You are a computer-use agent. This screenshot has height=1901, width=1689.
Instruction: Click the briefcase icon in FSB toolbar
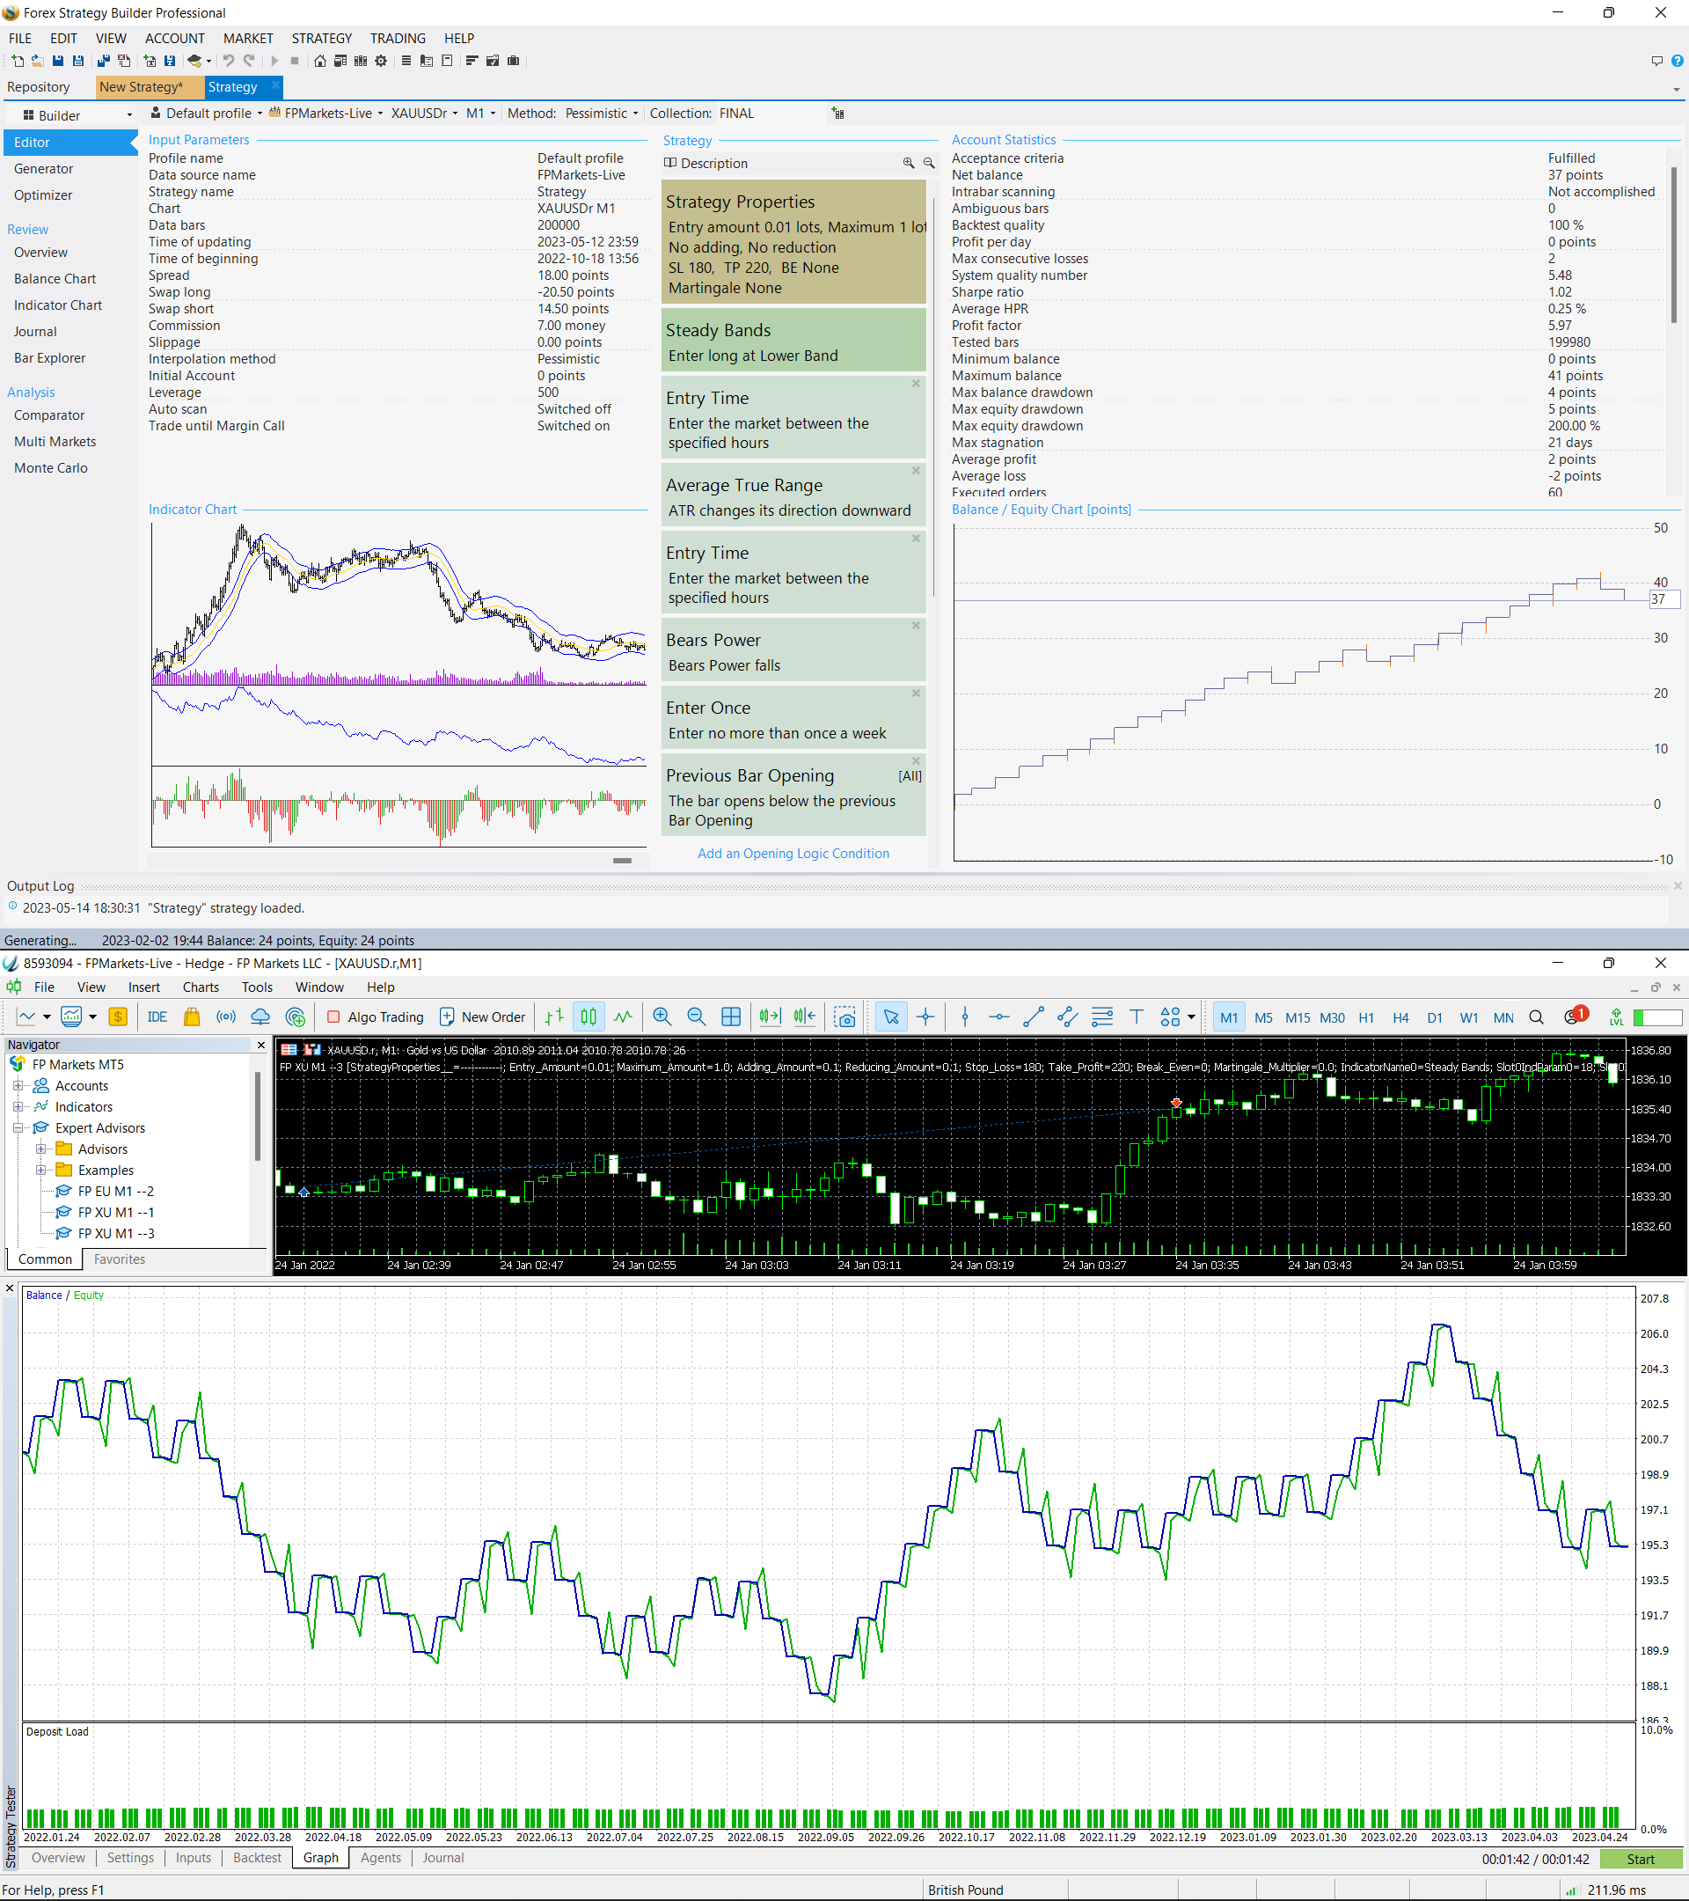(x=513, y=62)
